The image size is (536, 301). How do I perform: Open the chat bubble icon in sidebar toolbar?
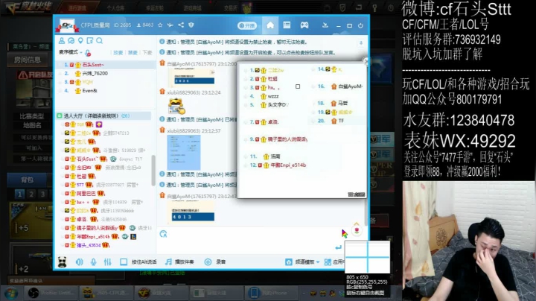[71, 41]
